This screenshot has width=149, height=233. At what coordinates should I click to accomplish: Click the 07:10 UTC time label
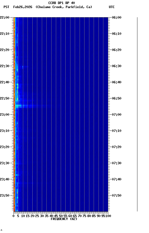117,131
